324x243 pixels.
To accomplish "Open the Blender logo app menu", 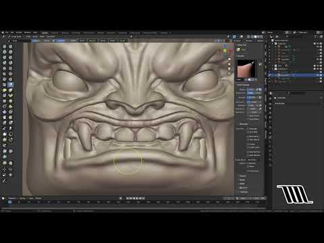I will point(3,32).
